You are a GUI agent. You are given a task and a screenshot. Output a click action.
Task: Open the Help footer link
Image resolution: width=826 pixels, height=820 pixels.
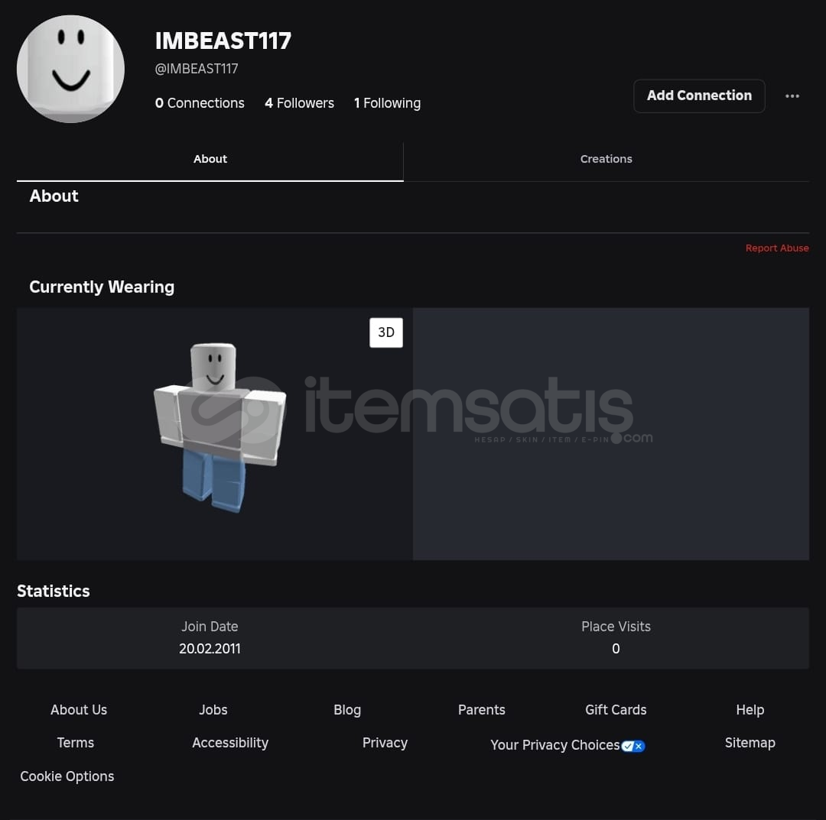[750, 709]
